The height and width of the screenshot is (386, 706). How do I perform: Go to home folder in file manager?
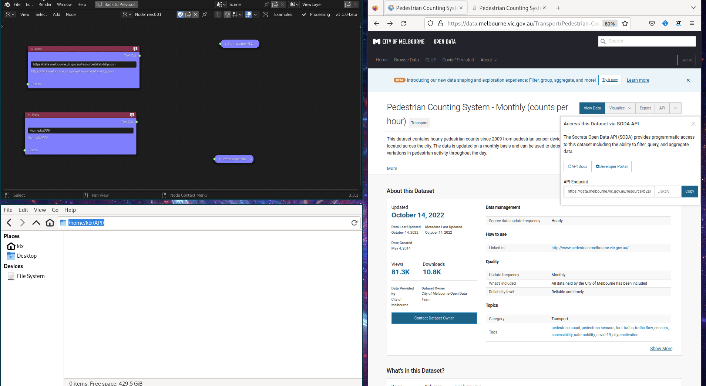pyautogui.click(x=50, y=223)
